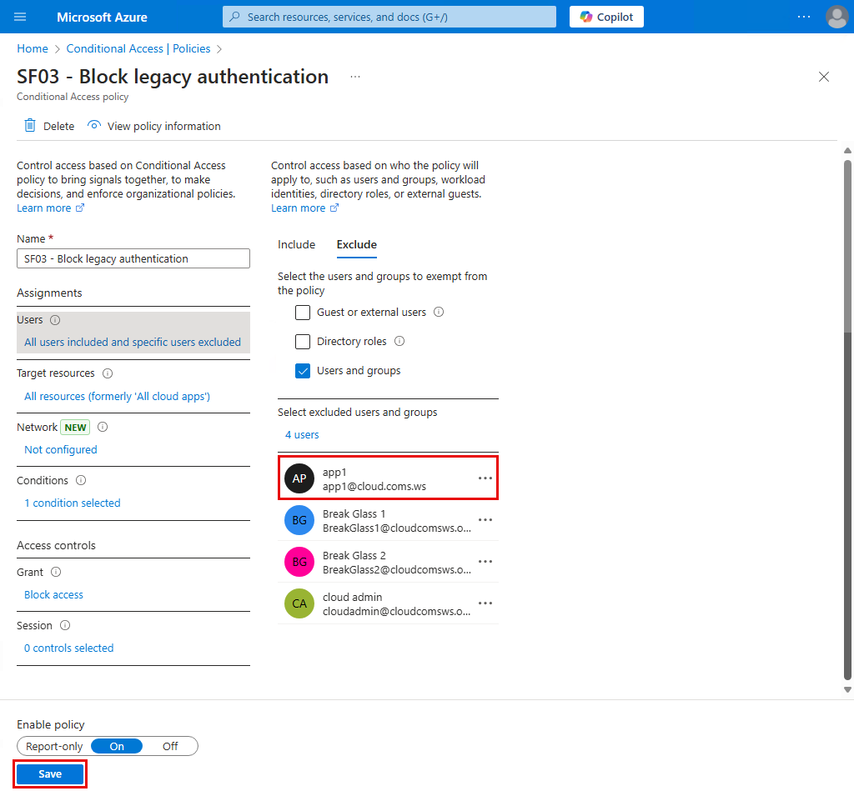Check the Directory roles checkbox
Screen dimensions: 854x801
pos(302,342)
